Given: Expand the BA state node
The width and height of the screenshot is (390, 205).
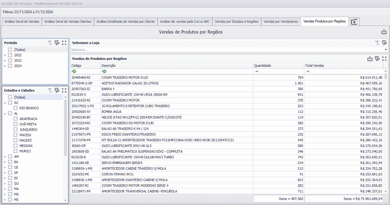Looking at the screenshot, I should coord(5,162).
